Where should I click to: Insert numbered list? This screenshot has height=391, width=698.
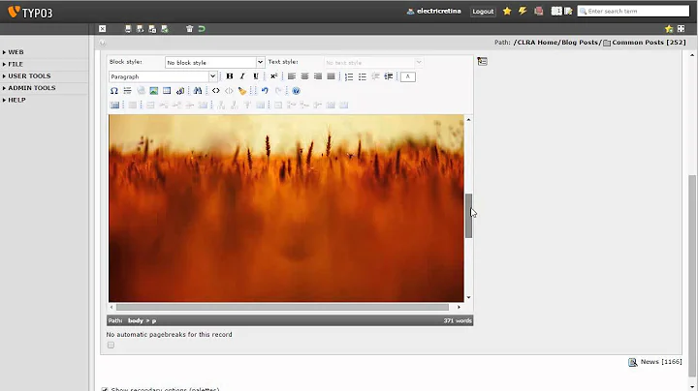click(x=349, y=76)
